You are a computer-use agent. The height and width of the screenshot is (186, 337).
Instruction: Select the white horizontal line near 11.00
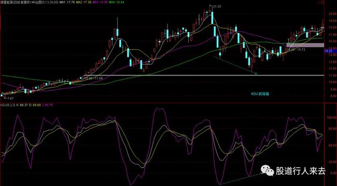(x=204, y=75)
